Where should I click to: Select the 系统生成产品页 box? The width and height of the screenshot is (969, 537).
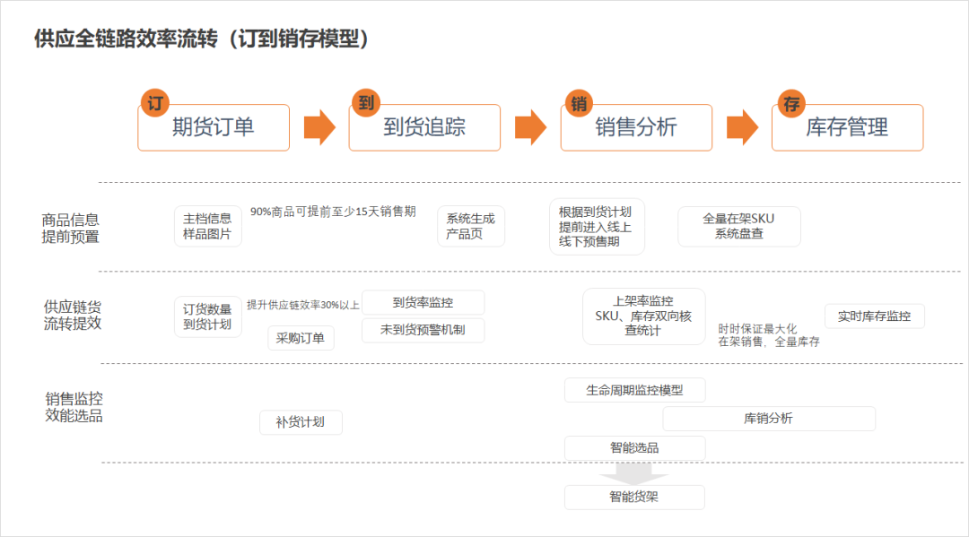[x=471, y=227]
